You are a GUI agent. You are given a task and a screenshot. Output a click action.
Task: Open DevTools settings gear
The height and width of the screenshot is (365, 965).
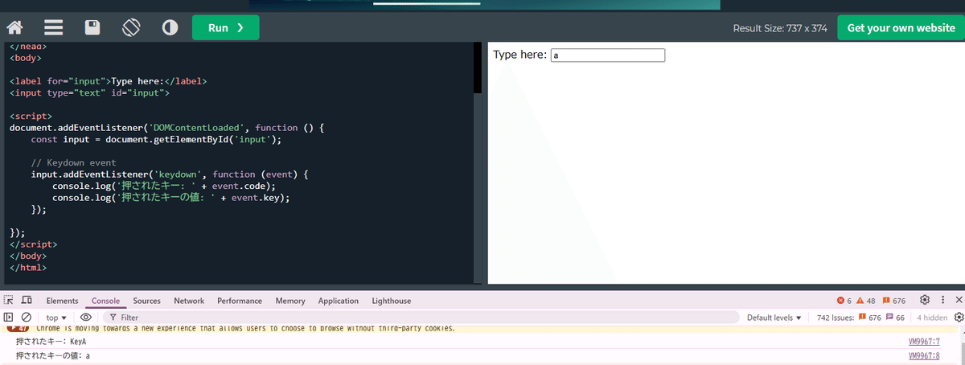point(925,301)
